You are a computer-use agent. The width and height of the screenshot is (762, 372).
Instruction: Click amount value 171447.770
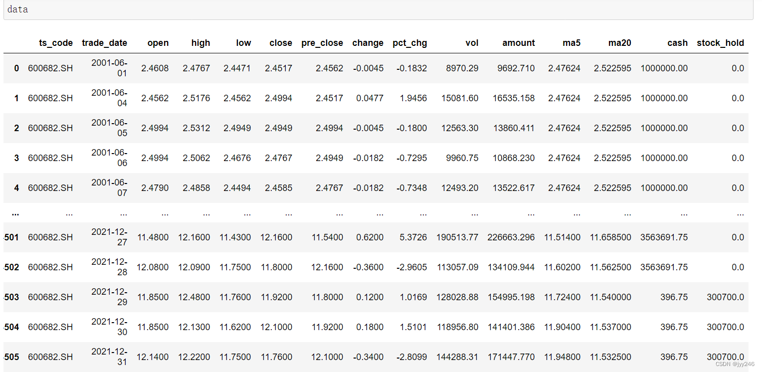512,357
